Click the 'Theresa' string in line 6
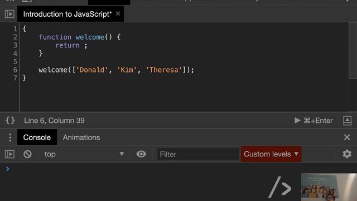This screenshot has width=357, height=201. pyautogui.click(x=164, y=70)
